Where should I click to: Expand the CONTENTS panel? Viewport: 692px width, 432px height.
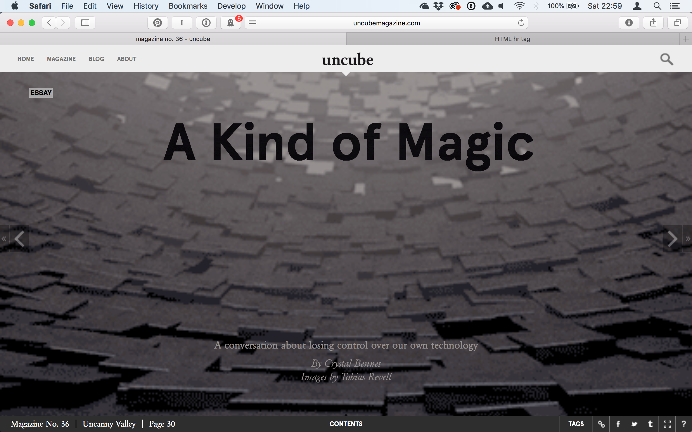[x=346, y=424]
